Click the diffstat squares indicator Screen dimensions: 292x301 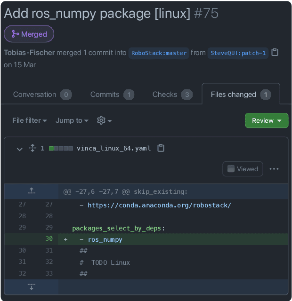61,148
